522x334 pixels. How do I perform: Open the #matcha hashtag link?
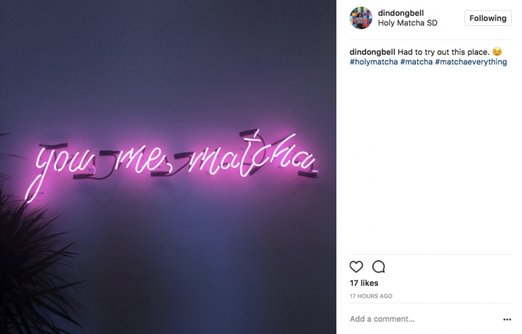pos(416,62)
